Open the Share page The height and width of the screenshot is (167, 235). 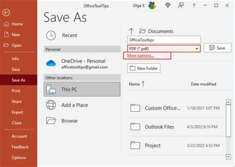tap(17, 102)
